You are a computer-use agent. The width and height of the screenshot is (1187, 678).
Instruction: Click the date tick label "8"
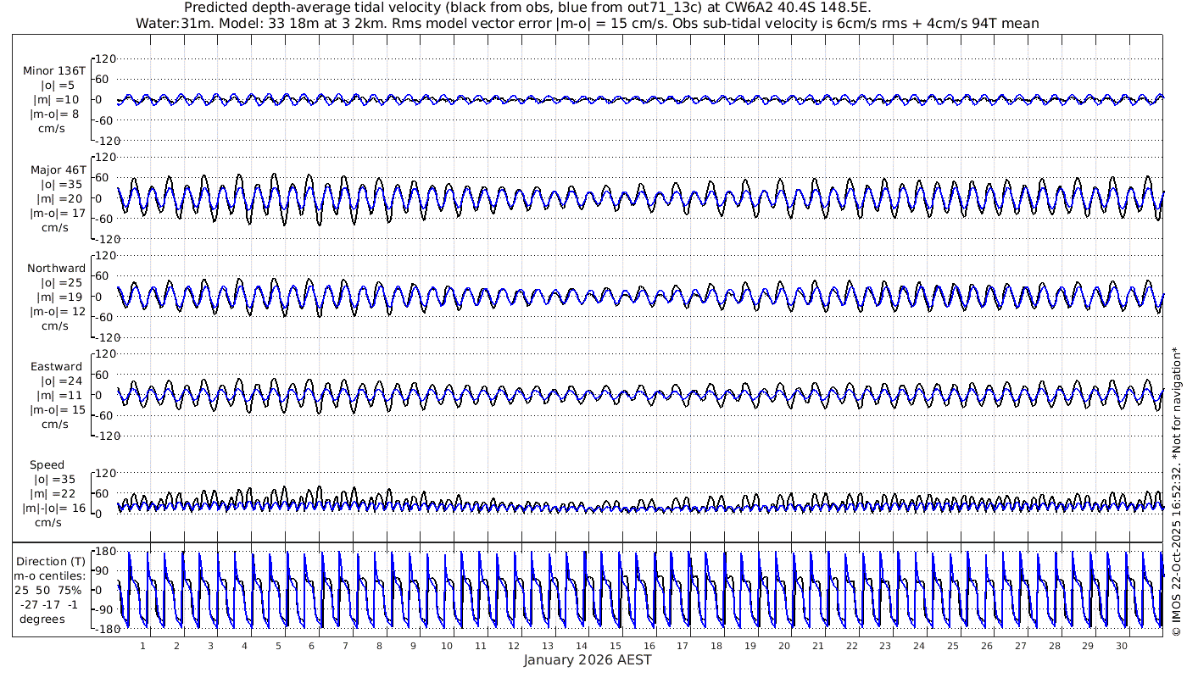tap(379, 646)
